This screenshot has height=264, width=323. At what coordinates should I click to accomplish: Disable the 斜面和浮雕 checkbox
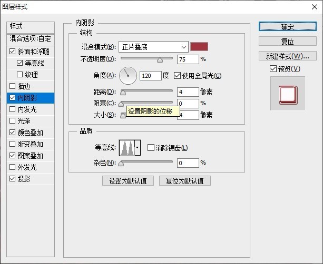pos(13,52)
